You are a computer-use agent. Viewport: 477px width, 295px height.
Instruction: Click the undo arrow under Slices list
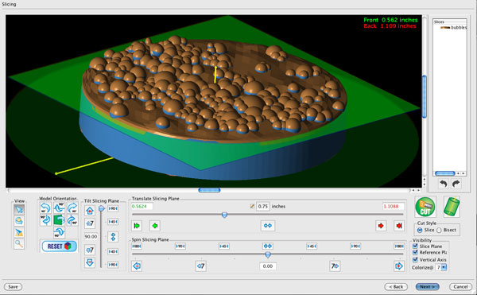coord(444,184)
